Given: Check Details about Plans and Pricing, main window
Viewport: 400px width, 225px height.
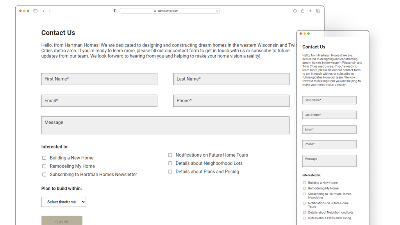Looking at the screenshot, I should [x=170, y=172].
